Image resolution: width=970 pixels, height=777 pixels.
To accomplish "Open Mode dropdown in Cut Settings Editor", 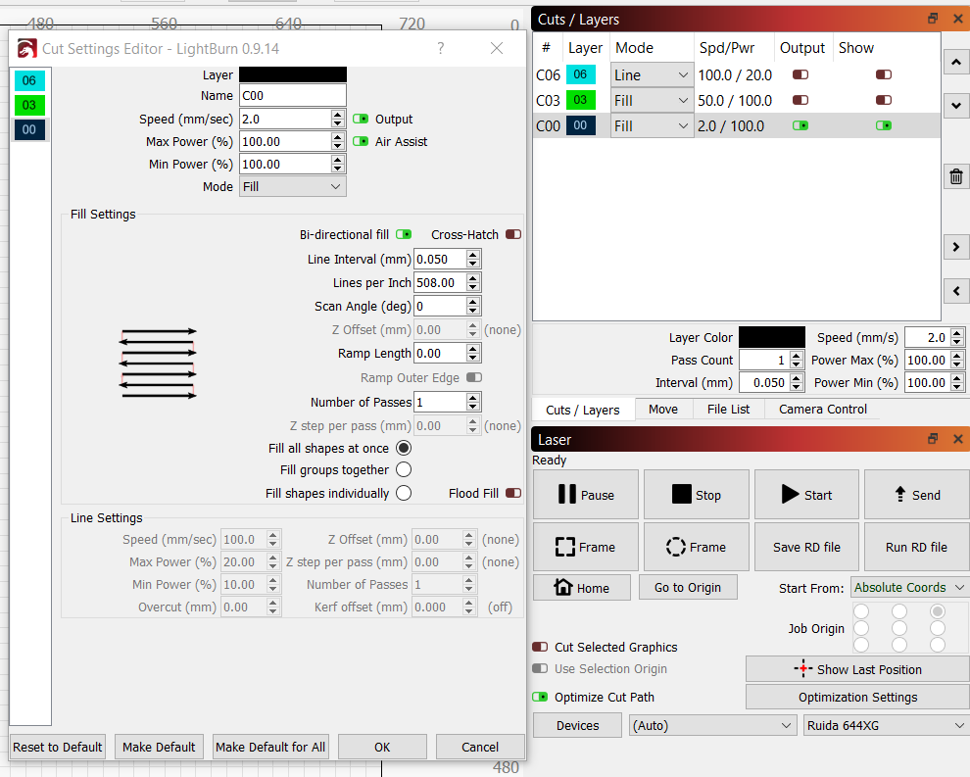I will pyautogui.click(x=293, y=186).
